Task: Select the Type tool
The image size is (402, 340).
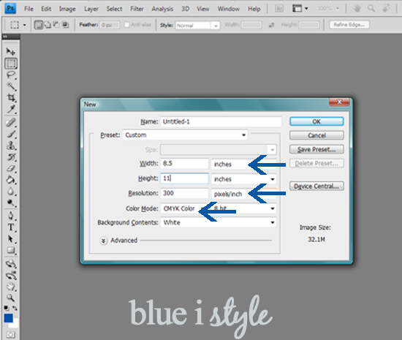Action: [11, 227]
